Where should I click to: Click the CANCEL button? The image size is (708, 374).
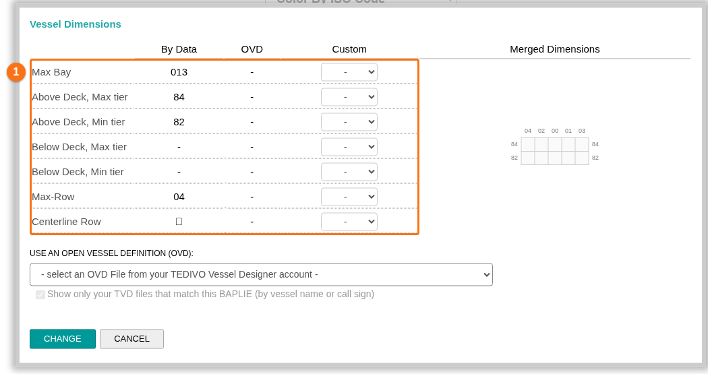click(132, 339)
